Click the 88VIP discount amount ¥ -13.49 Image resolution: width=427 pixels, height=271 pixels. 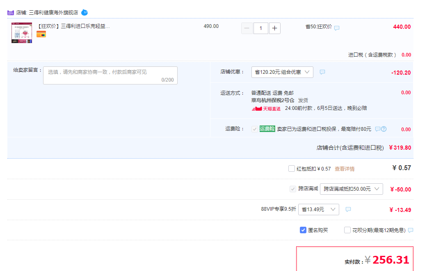[x=400, y=210]
